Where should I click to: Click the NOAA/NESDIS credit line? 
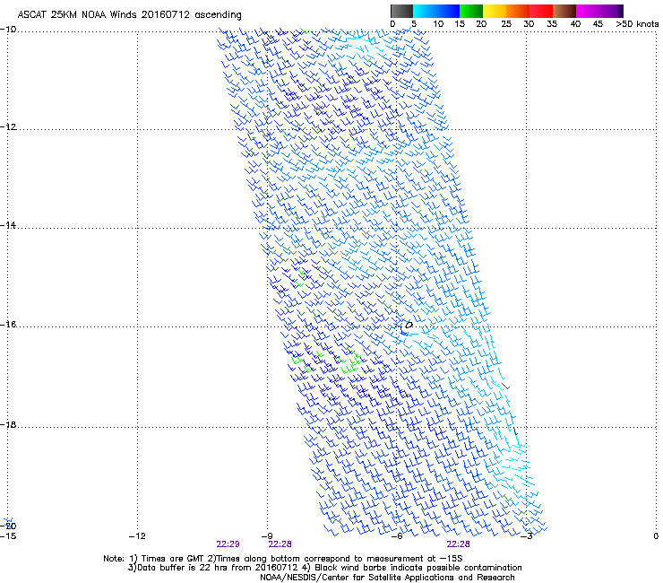[387, 578]
